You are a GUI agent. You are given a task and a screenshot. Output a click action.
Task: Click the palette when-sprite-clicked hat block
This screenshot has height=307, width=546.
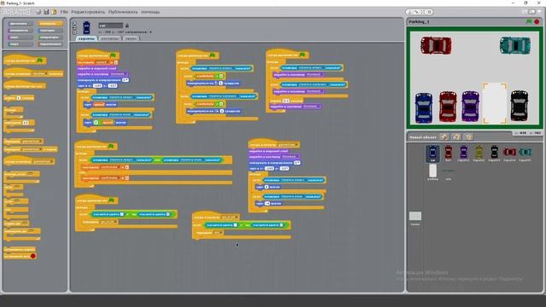click(x=25, y=86)
